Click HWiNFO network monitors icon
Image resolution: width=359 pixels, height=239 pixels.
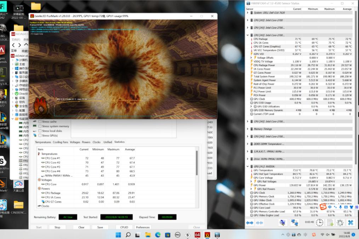pyautogui.click(x=295, y=222)
